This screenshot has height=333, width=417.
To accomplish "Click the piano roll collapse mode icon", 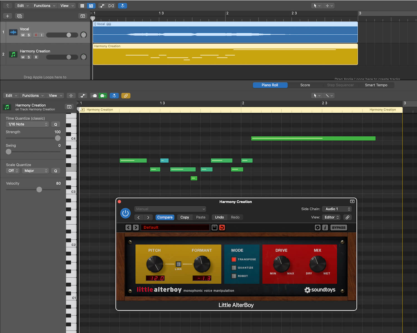I will click(71, 96).
